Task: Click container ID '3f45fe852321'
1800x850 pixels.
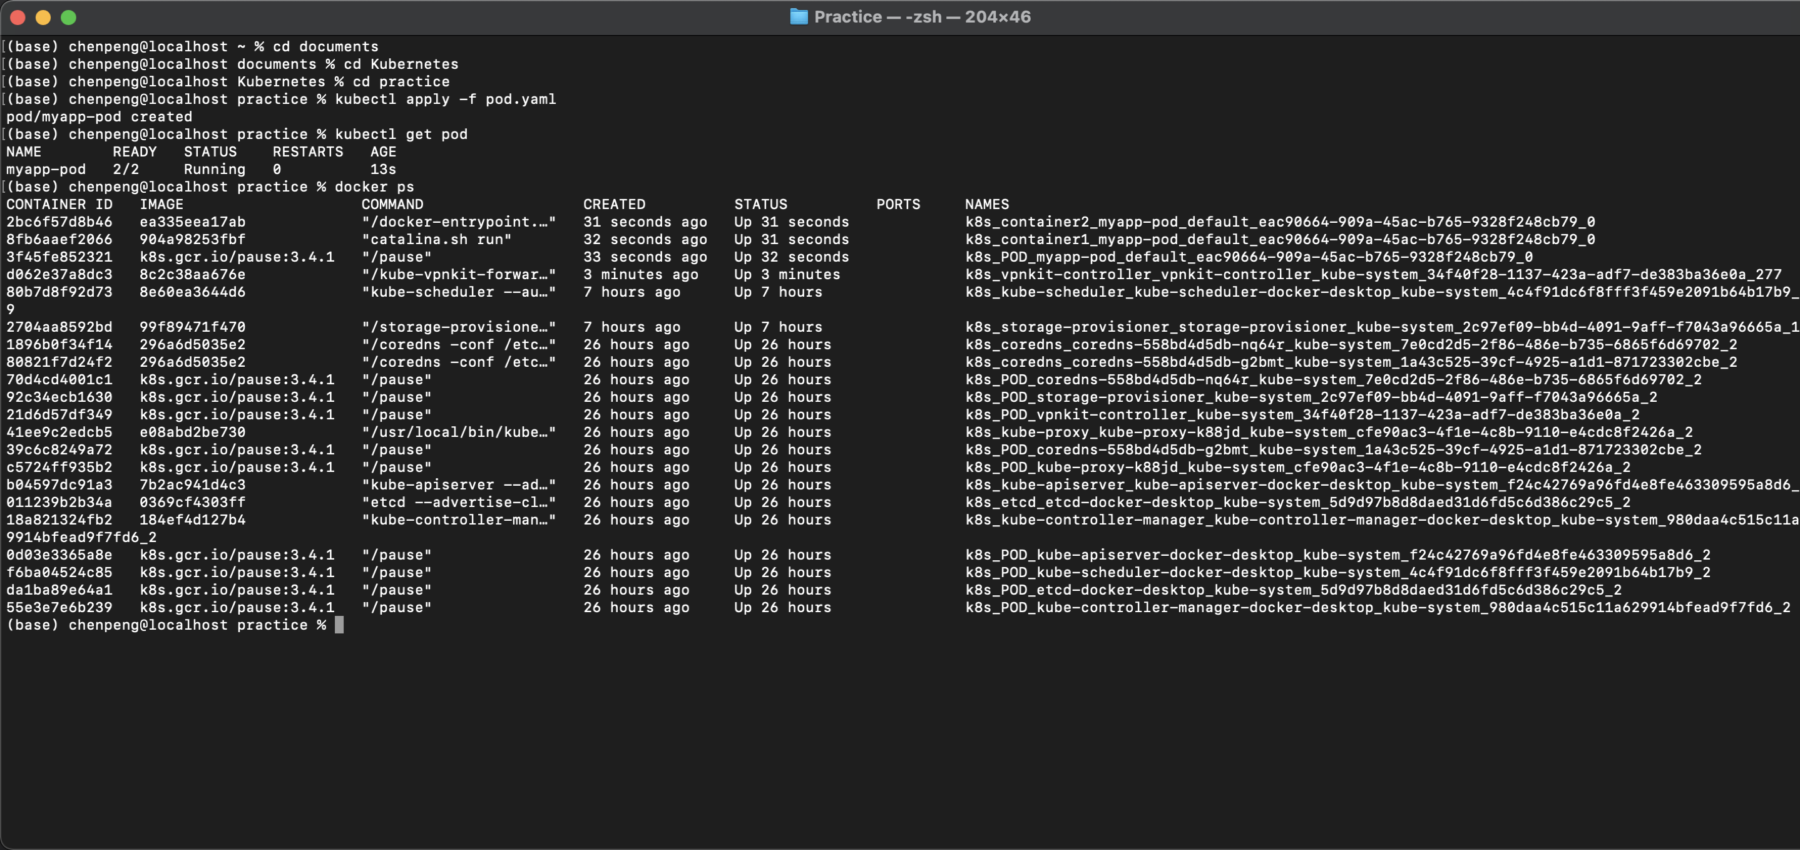Action: (59, 257)
